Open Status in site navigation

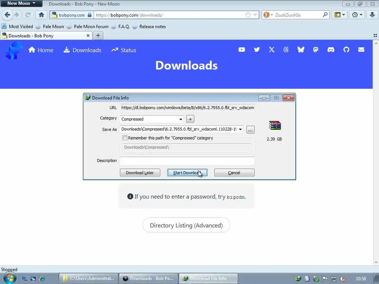[124, 50]
